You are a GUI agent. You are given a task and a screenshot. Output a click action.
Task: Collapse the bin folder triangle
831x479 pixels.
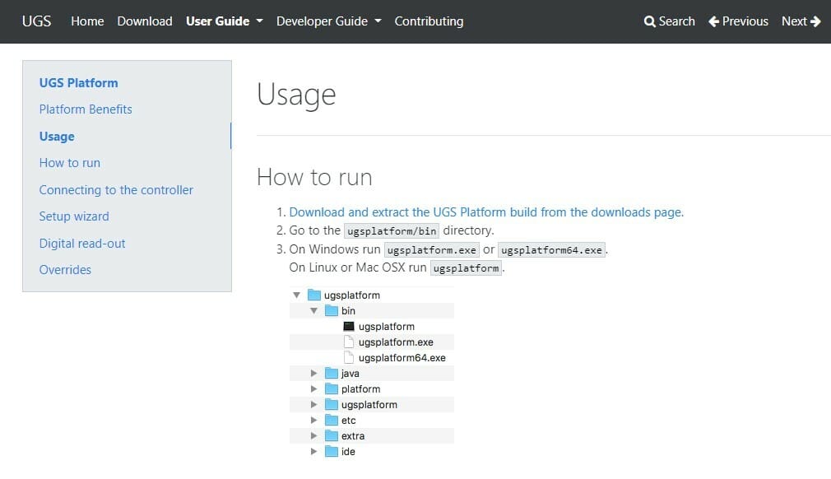coord(313,310)
